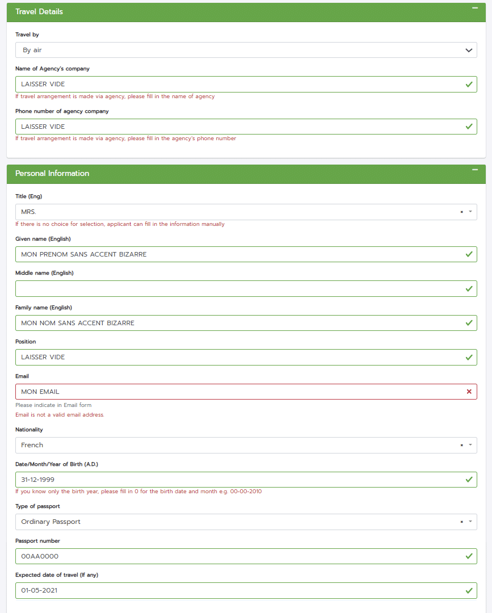The width and height of the screenshot is (492, 613).
Task: Click the Position input field
Action: pos(246,358)
